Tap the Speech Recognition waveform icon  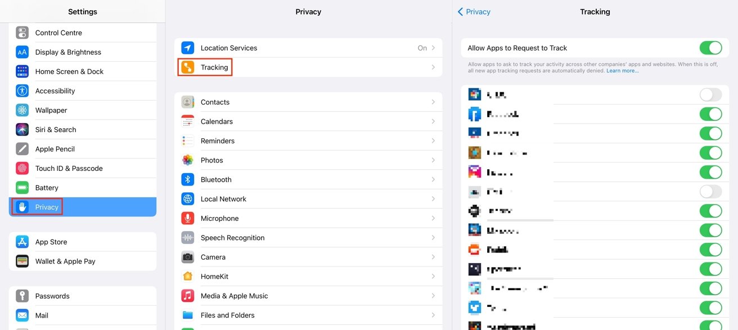[x=188, y=238]
